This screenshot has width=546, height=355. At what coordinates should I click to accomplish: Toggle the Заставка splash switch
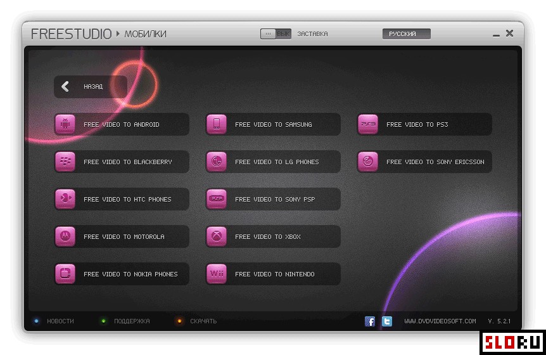276,34
